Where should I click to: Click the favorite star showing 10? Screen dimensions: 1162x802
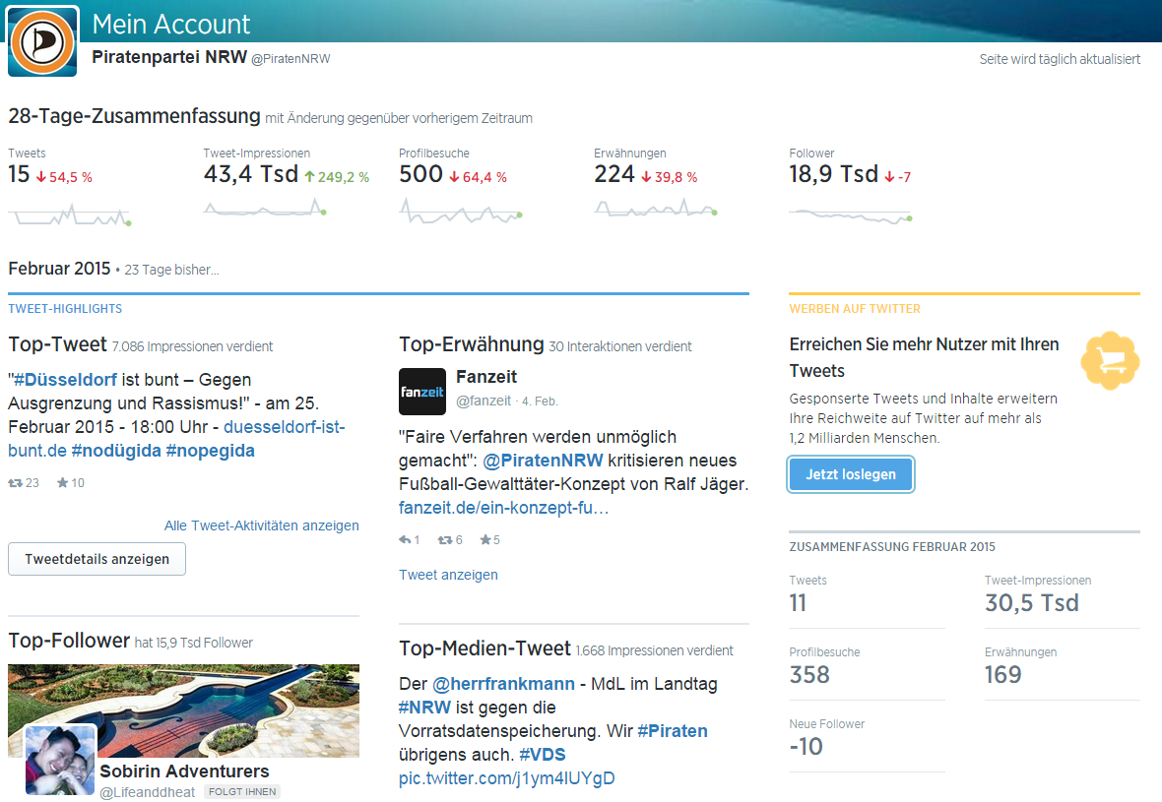(x=63, y=482)
